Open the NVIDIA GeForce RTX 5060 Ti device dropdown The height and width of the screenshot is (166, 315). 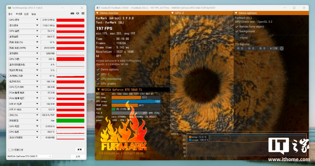pos(29,156)
